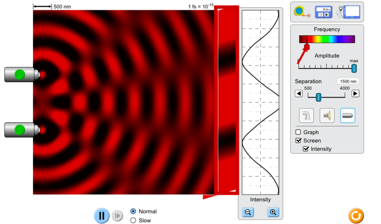Decrease separation with left arrow

pos(299,93)
